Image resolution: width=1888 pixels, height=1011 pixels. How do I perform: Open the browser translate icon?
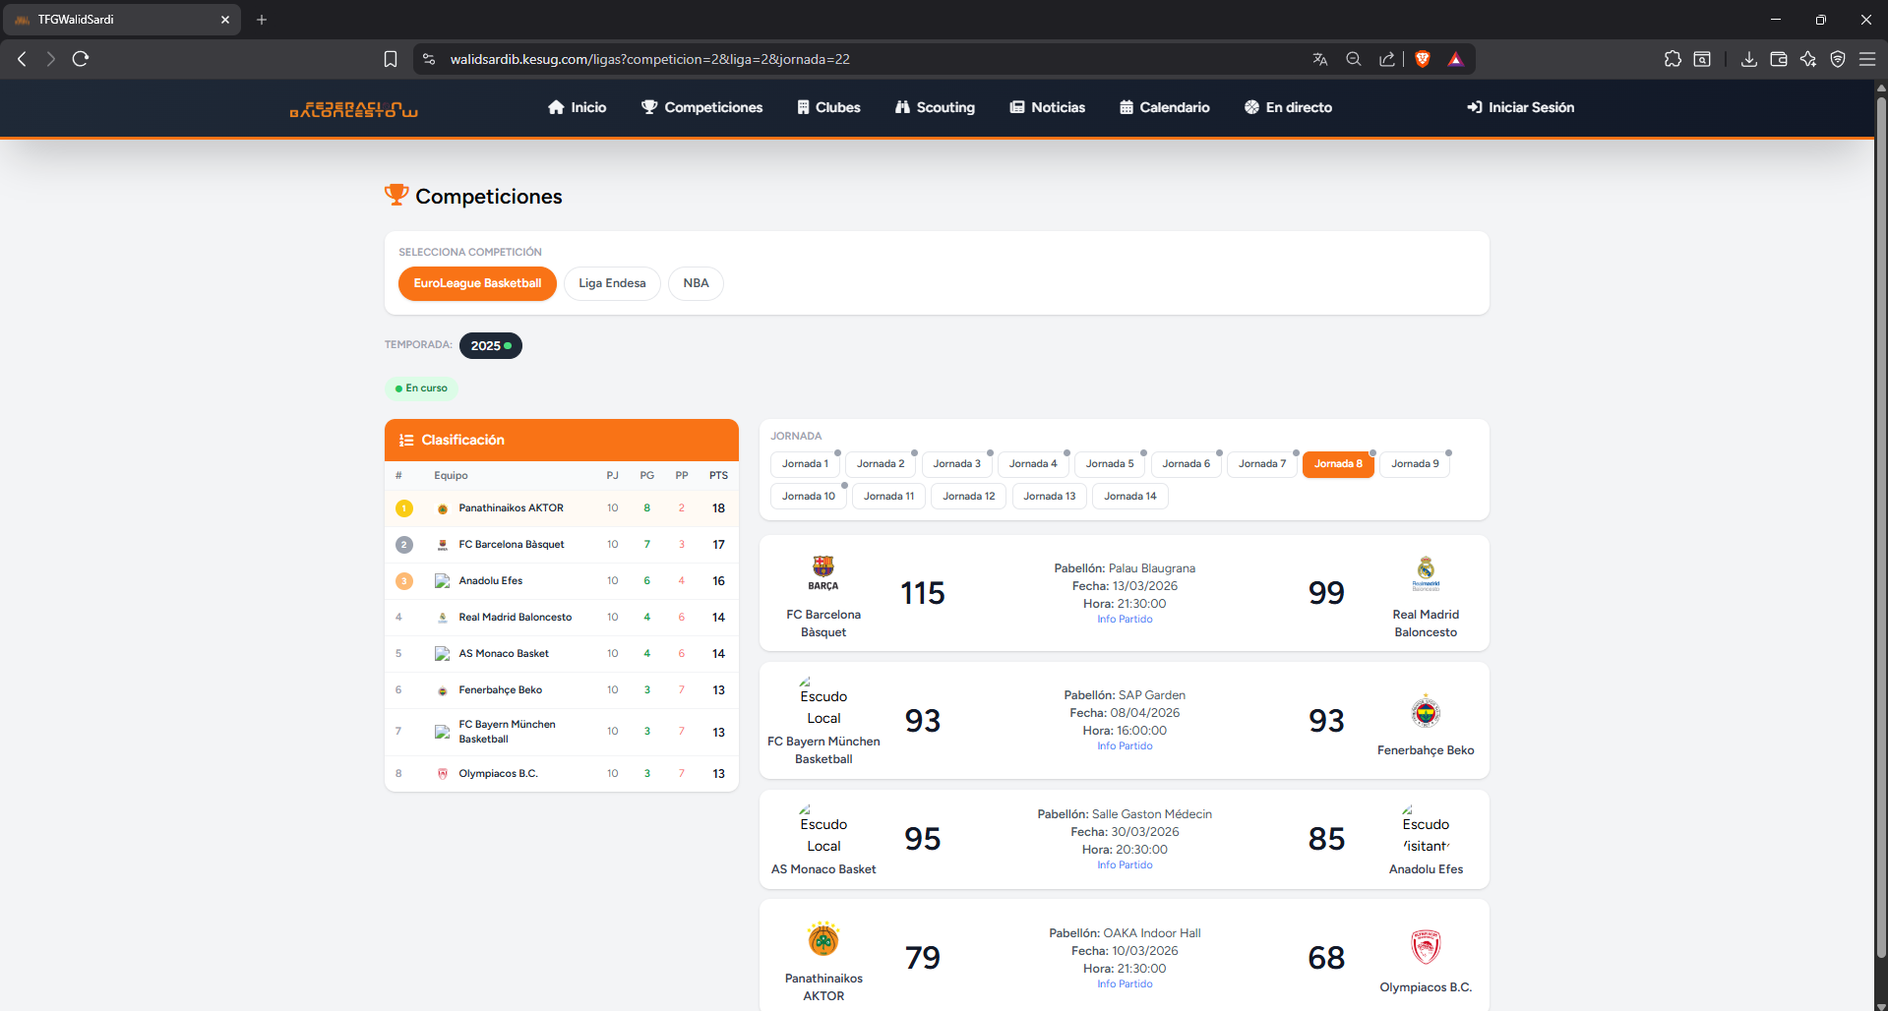(1320, 59)
